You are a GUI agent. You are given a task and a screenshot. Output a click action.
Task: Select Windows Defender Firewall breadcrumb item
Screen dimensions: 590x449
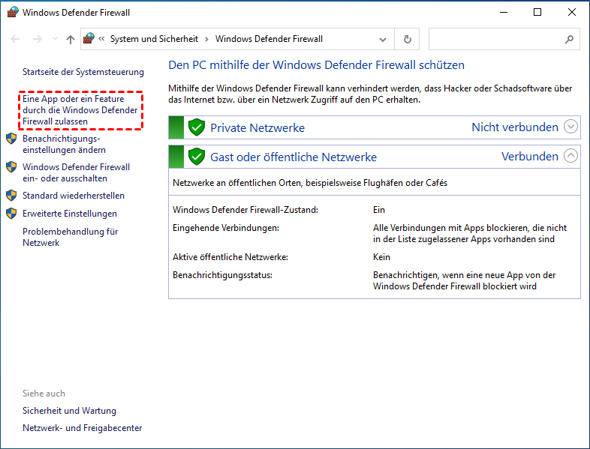[269, 39]
